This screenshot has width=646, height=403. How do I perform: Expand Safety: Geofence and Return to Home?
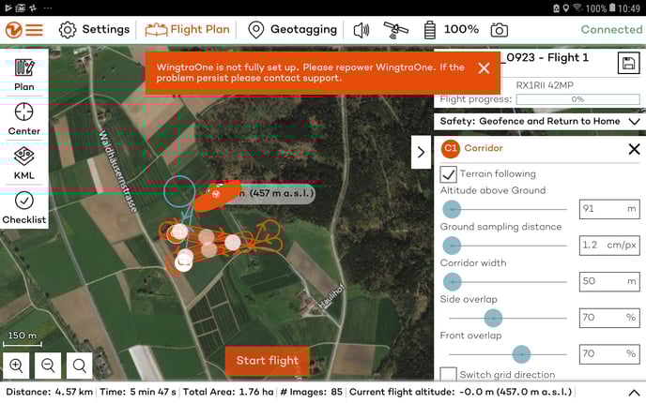coord(634,121)
